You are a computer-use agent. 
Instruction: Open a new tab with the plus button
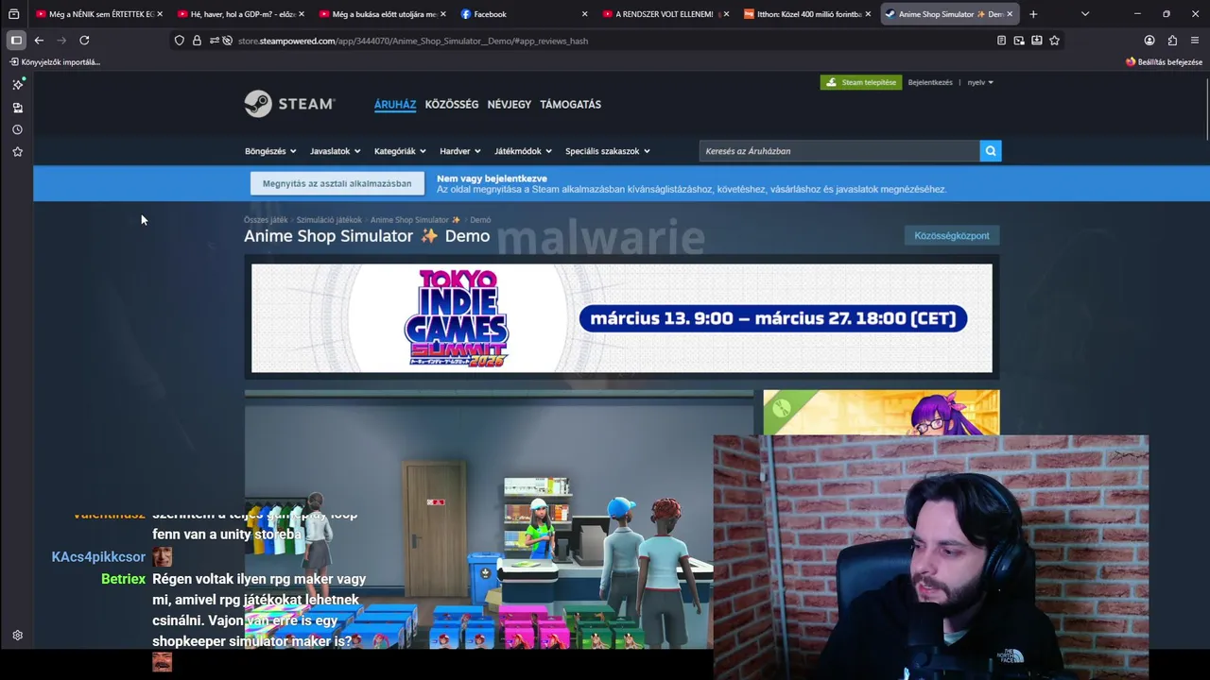[1033, 14]
